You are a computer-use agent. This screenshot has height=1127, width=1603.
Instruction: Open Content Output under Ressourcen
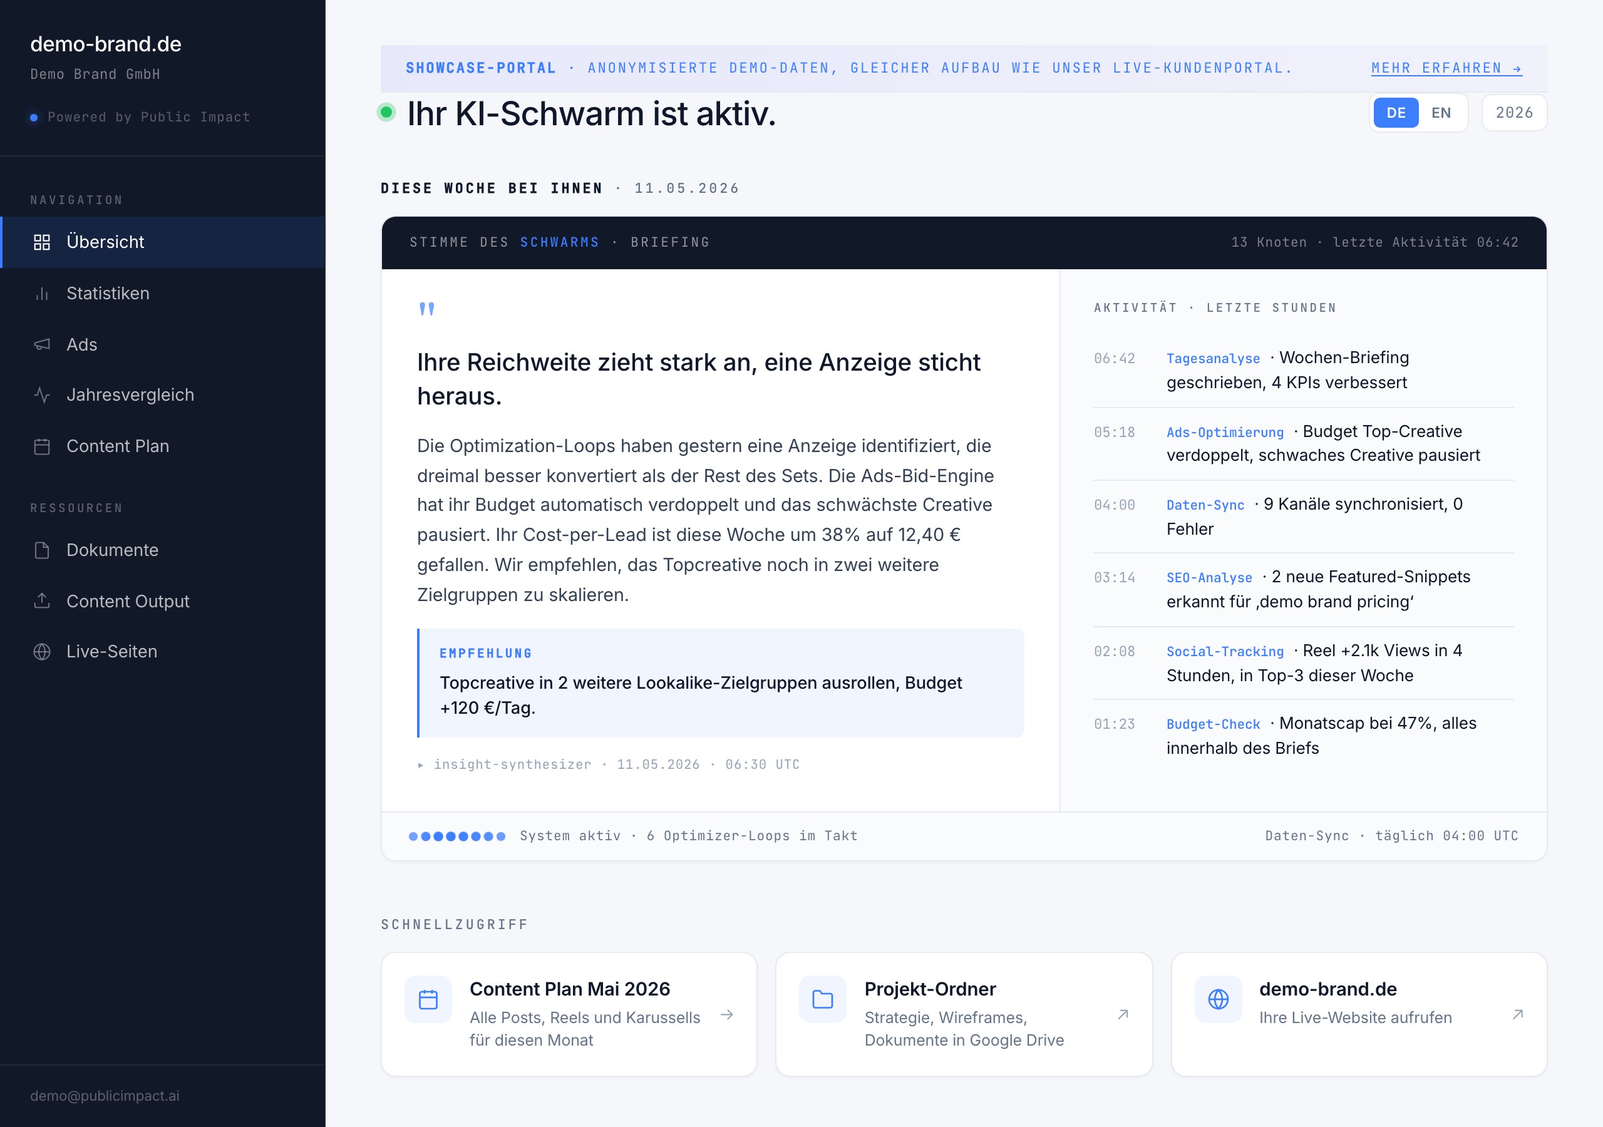163,601
